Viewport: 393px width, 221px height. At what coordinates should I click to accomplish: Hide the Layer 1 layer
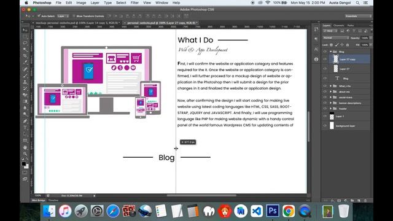pyautogui.click(x=325, y=116)
